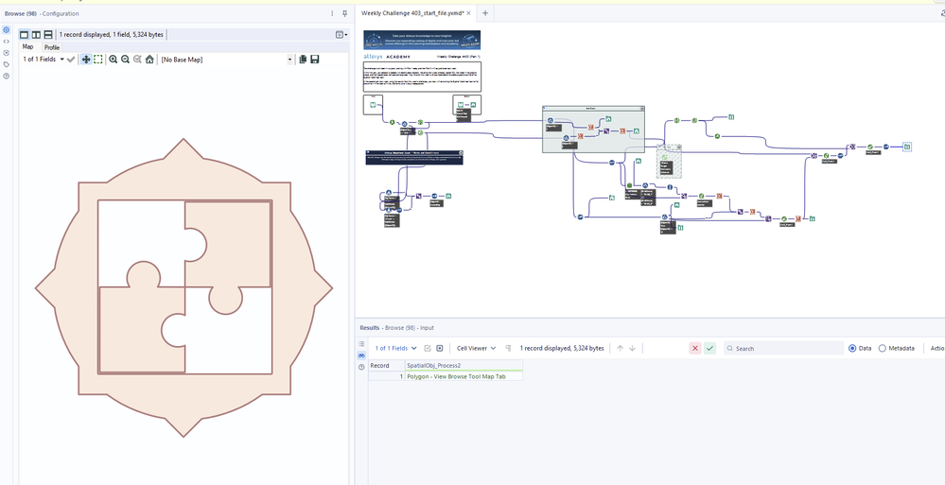
Task: Zoom in on the map
Action: click(113, 59)
